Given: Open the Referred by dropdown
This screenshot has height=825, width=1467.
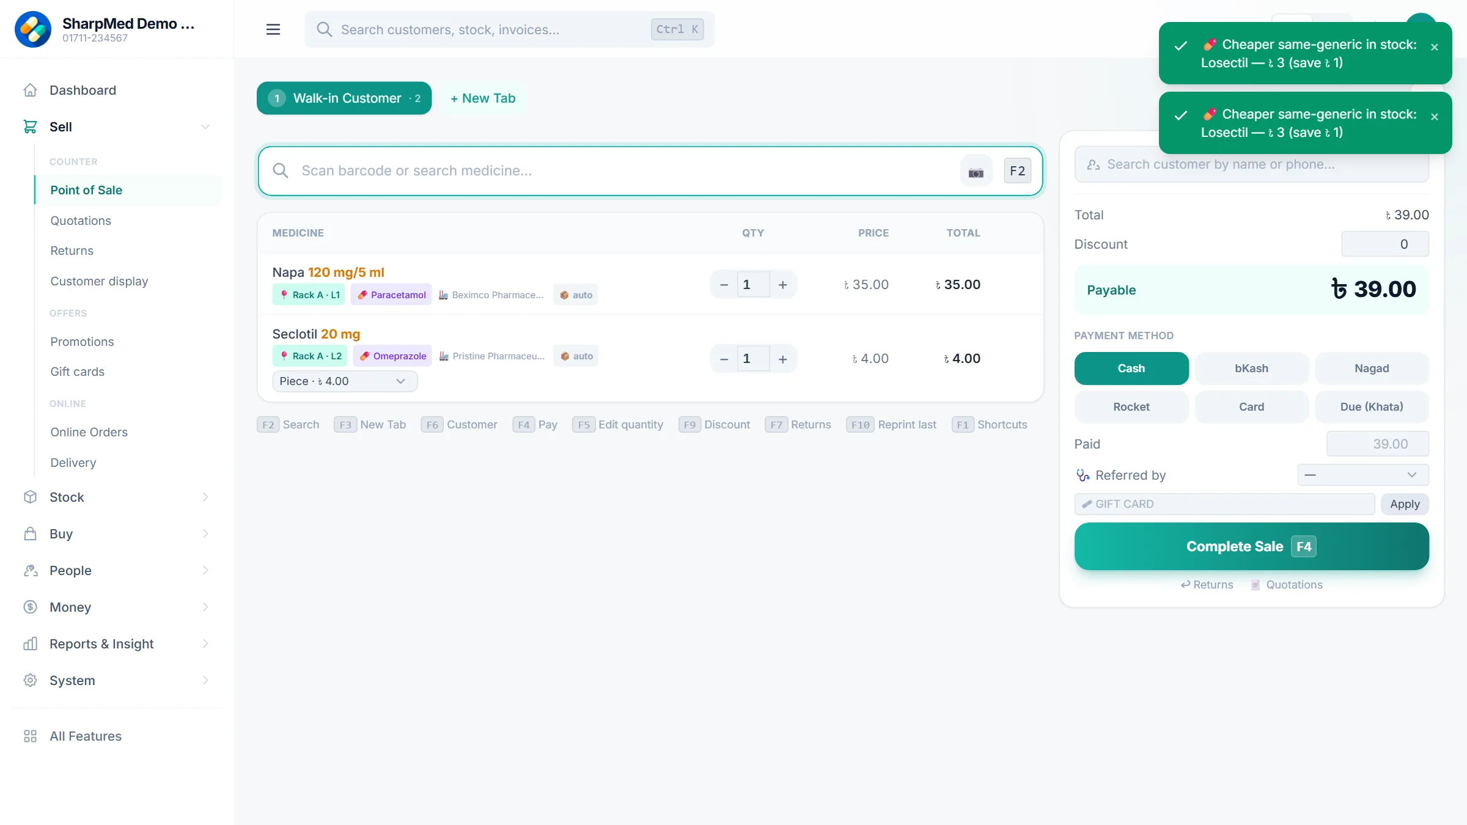Looking at the screenshot, I should point(1363,475).
